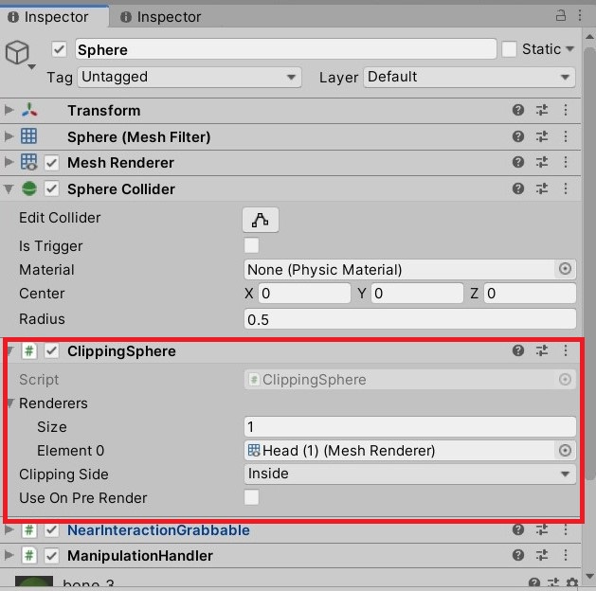The height and width of the screenshot is (591, 596).
Task: Open help for Mesh Renderer
Action: coord(518,162)
